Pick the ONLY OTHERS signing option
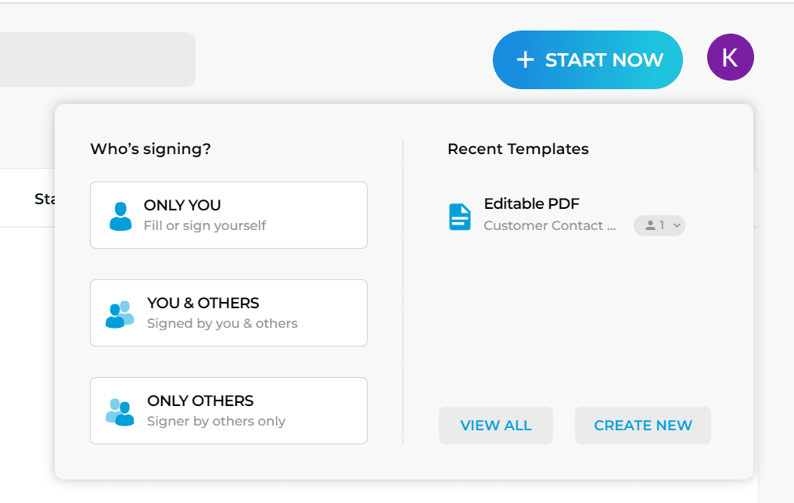This screenshot has width=794, height=503. coord(228,411)
